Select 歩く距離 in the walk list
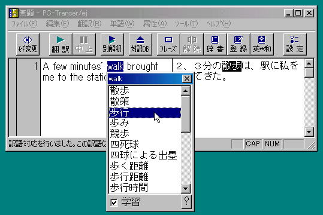Viewport: 323px width, 215px height. pyautogui.click(x=145, y=166)
